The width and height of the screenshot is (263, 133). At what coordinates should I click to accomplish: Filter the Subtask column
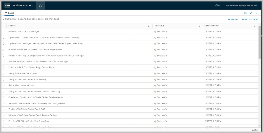coord(148,26)
